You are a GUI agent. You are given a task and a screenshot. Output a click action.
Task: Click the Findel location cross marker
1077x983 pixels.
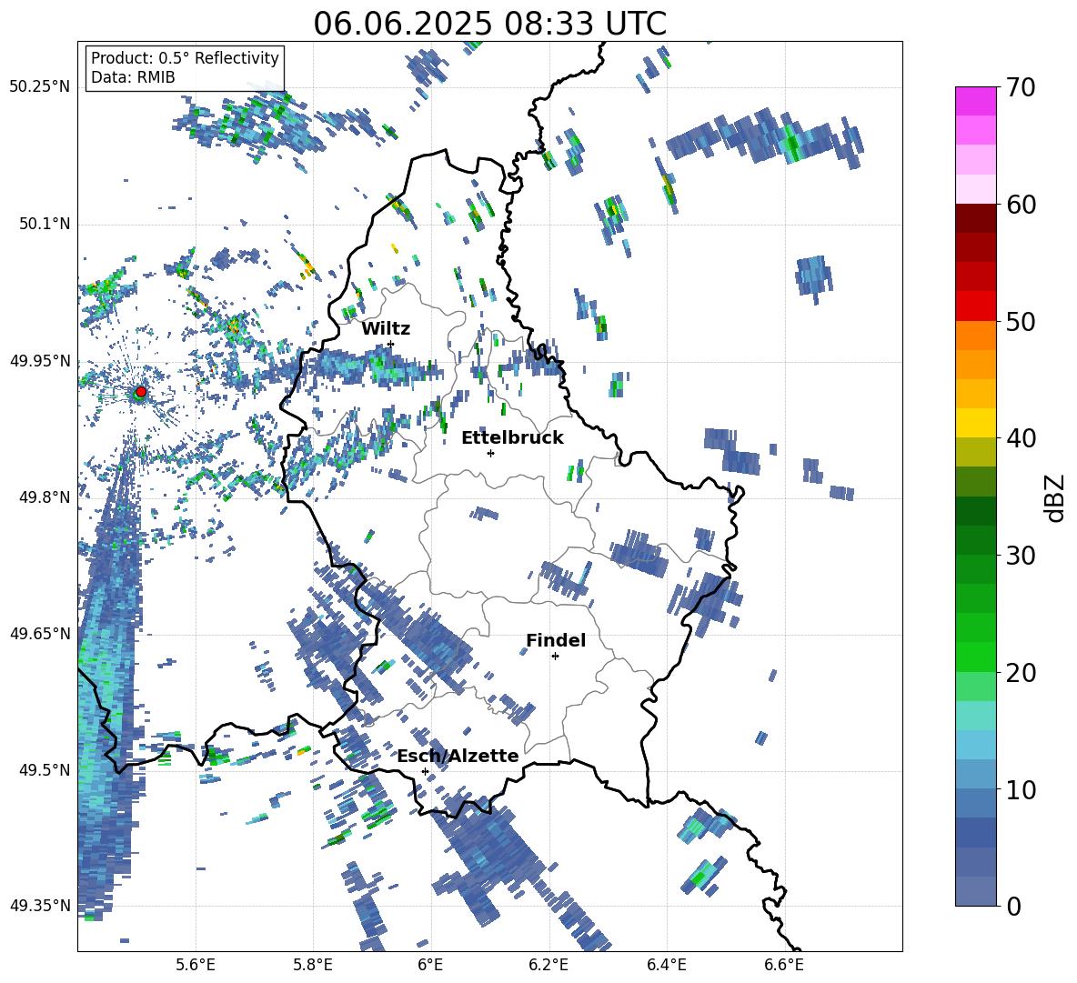[x=555, y=657]
